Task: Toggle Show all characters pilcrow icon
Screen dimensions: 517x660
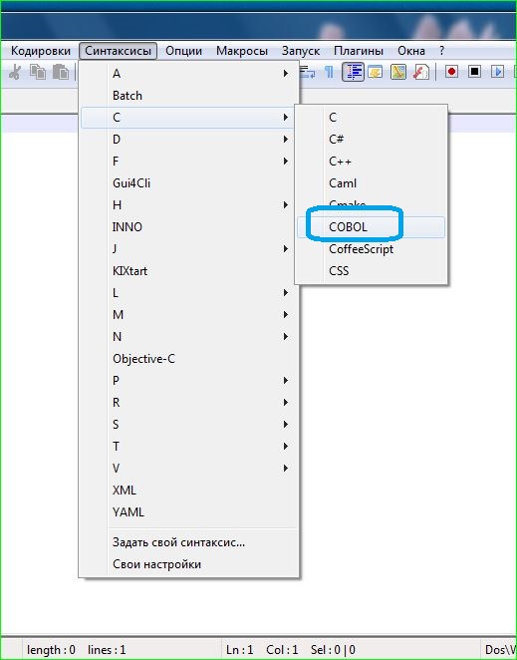Action: coord(329,73)
